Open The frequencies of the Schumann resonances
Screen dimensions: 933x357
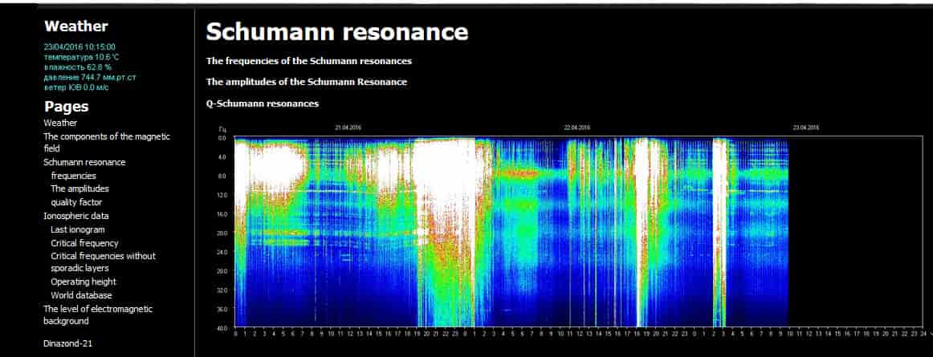[309, 61]
